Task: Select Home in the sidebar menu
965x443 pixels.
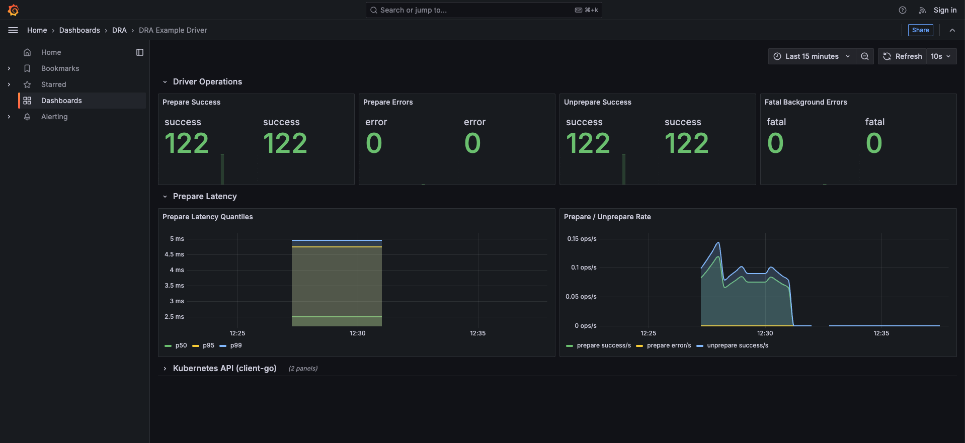Action: [51, 52]
